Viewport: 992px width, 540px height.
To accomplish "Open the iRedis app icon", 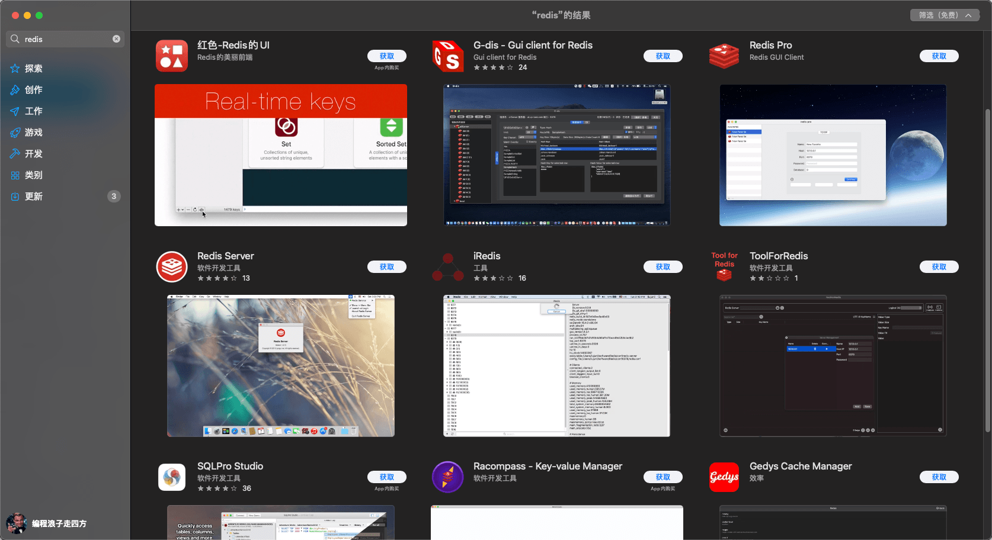I will (448, 266).
